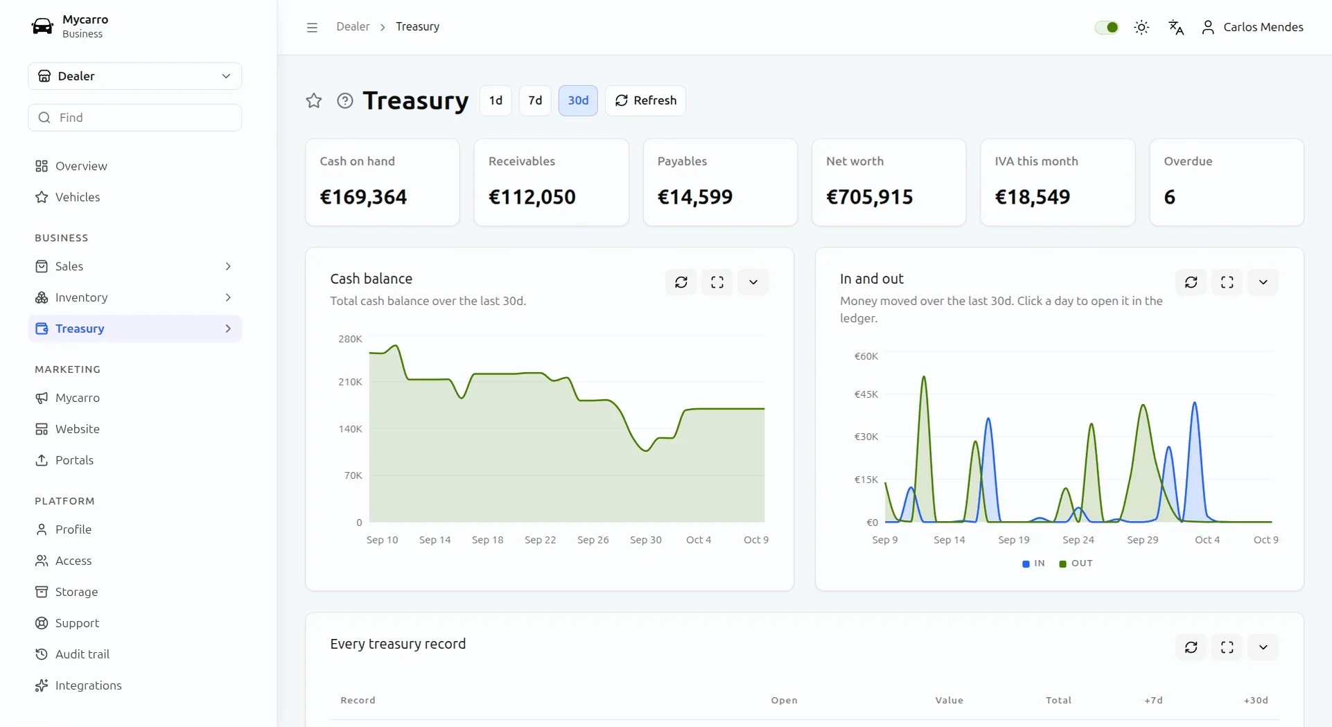Open Carlos Mendes user menu

(1253, 27)
